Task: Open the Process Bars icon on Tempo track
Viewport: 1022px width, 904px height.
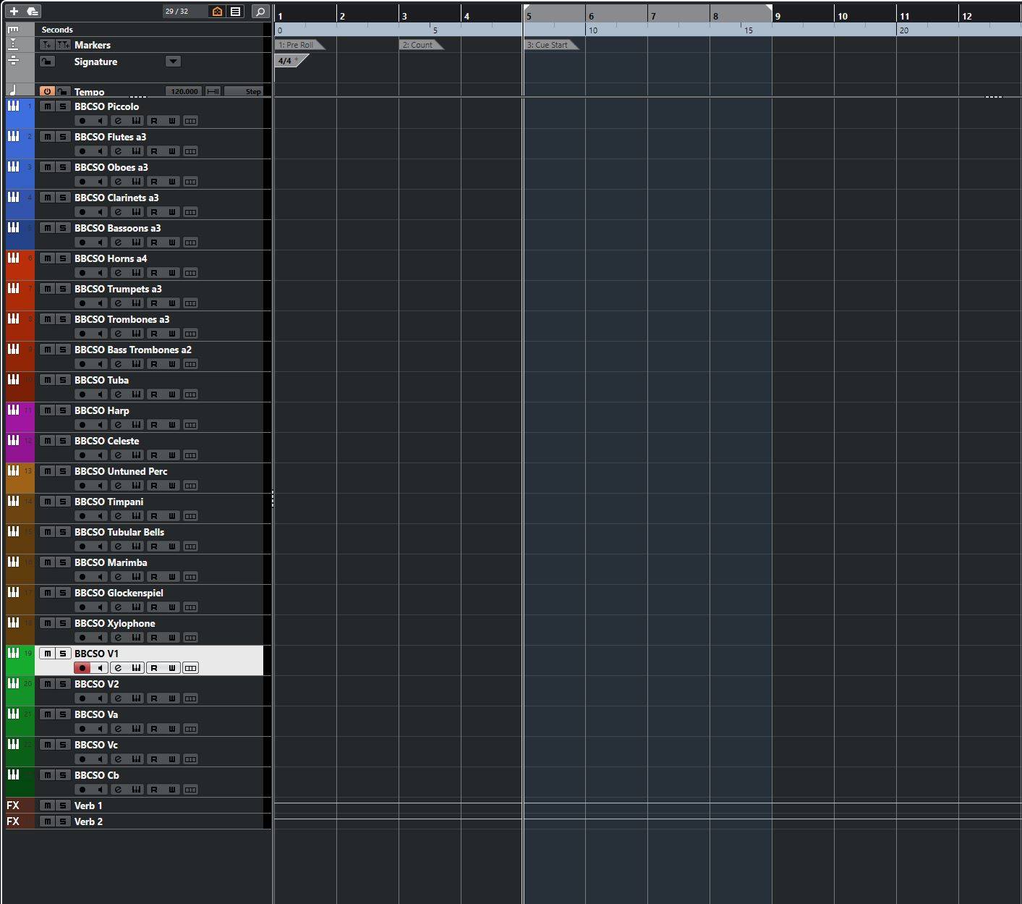Action: coord(213,91)
